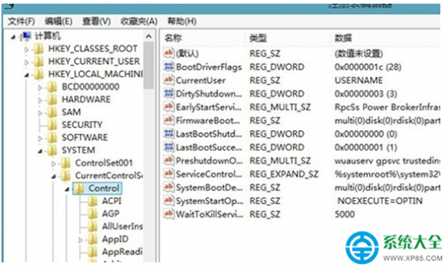Open the 查看(V) menu
The height and width of the screenshot is (266, 444).
pos(96,21)
